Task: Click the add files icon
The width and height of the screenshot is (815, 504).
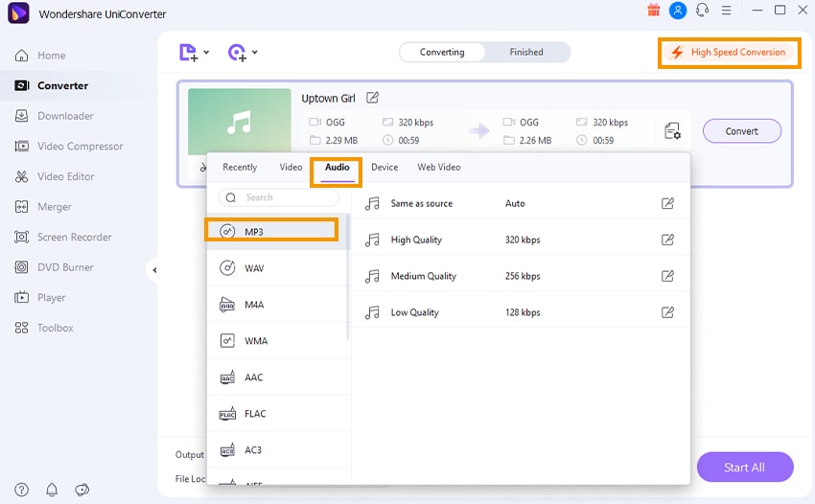Action: point(188,53)
